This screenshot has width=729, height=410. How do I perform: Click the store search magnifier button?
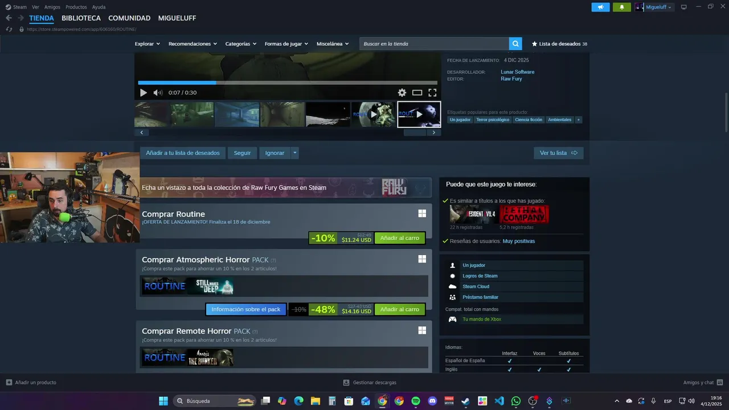(x=515, y=44)
